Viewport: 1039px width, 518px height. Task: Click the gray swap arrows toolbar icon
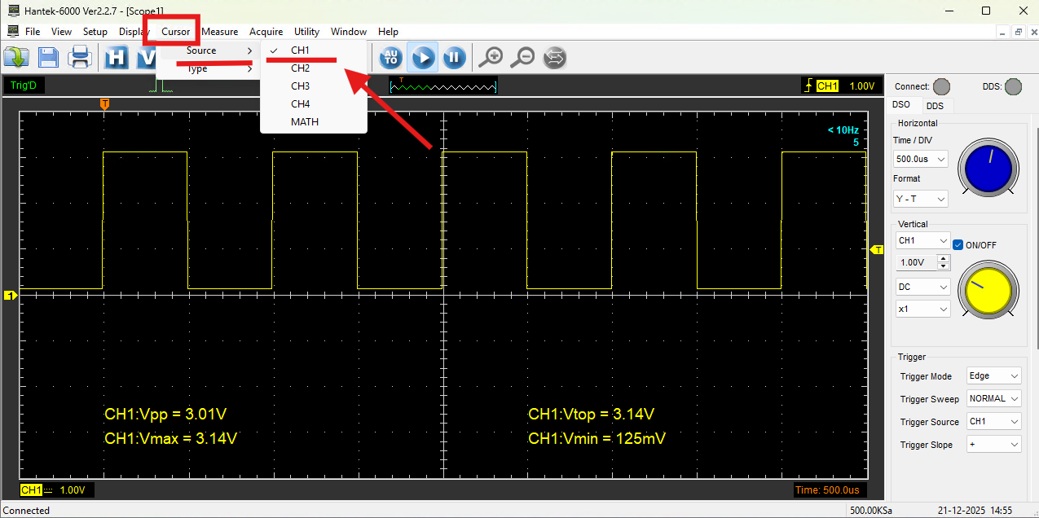point(554,57)
